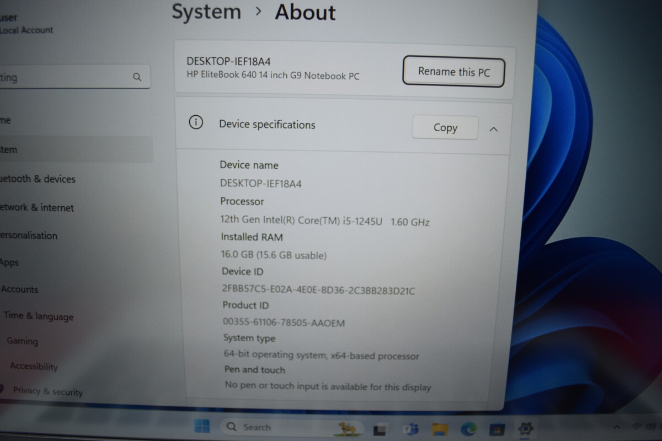Click the Settings gear taskbar icon

(525, 429)
